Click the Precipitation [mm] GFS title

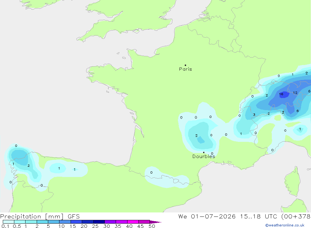click(x=40, y=216)
